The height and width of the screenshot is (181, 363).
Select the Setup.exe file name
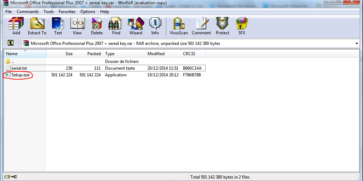coord(21,75)
